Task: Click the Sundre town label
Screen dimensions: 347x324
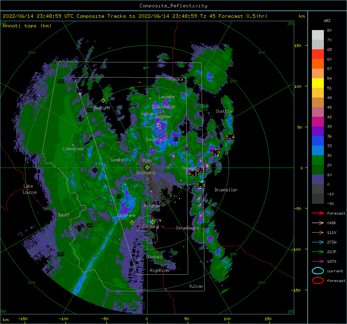Action: 117,160
